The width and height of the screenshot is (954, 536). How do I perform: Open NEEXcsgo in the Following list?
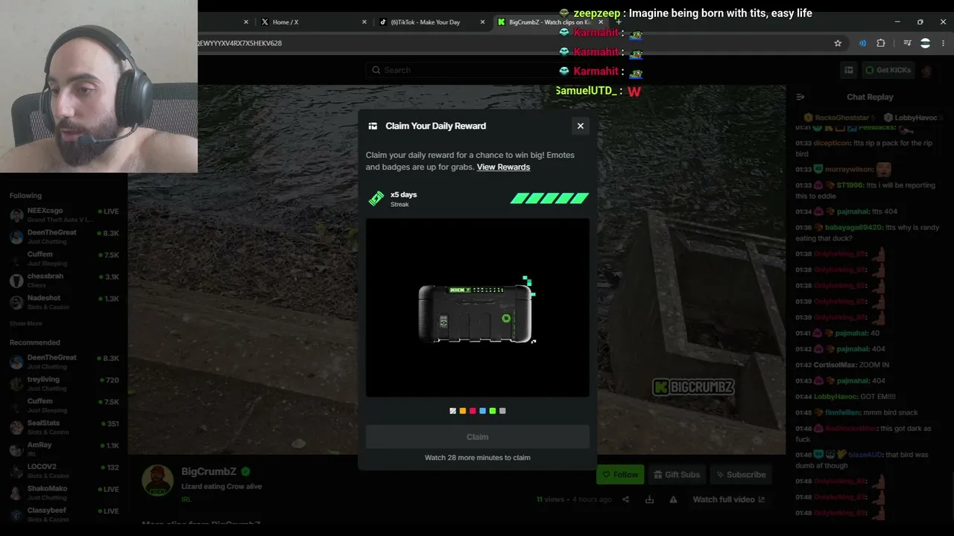tap(64, 215)
